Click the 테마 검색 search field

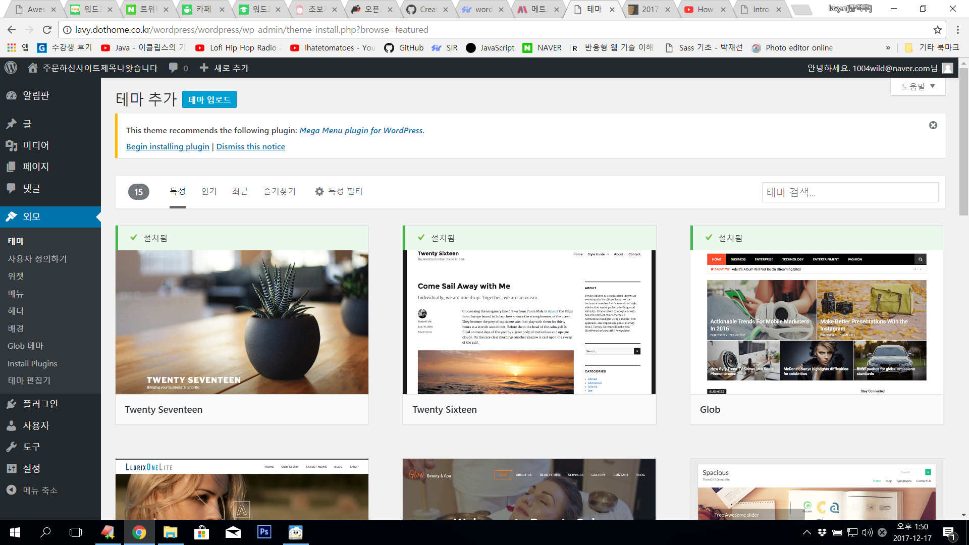click(849, 192)
